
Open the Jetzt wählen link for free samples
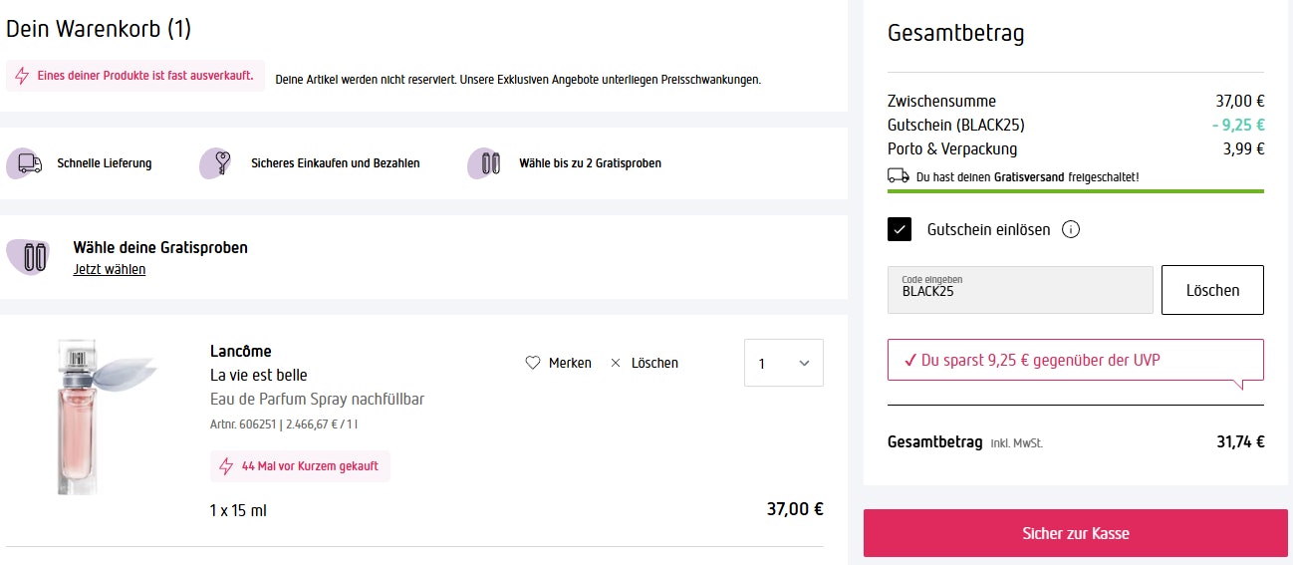point(110,269)
